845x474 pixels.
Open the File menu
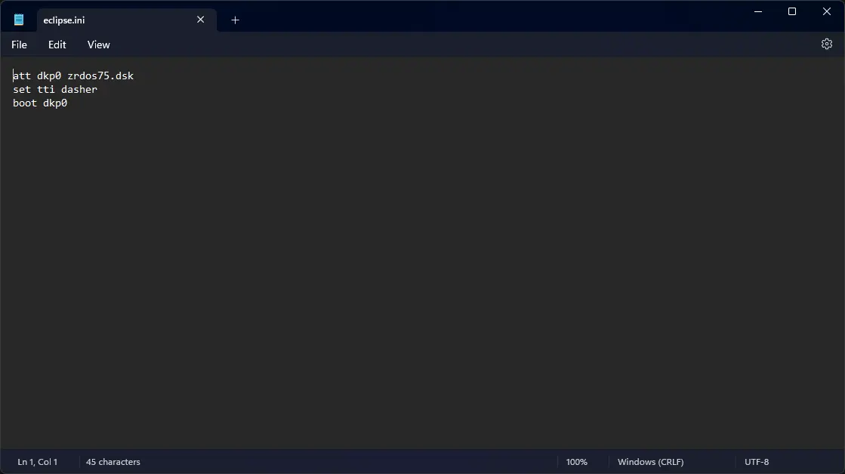[19, 45]
